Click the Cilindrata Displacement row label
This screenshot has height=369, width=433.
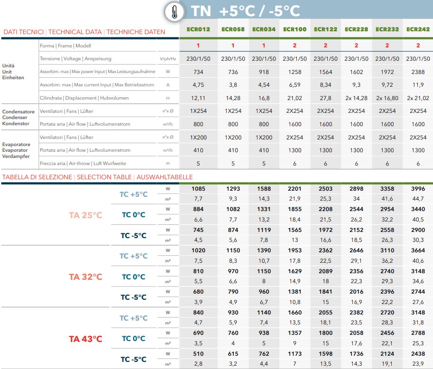pyautogui.click(x=84, y=98)
